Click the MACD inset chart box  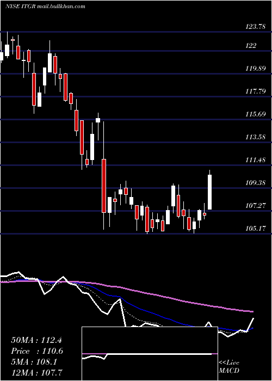click(150, 354)
